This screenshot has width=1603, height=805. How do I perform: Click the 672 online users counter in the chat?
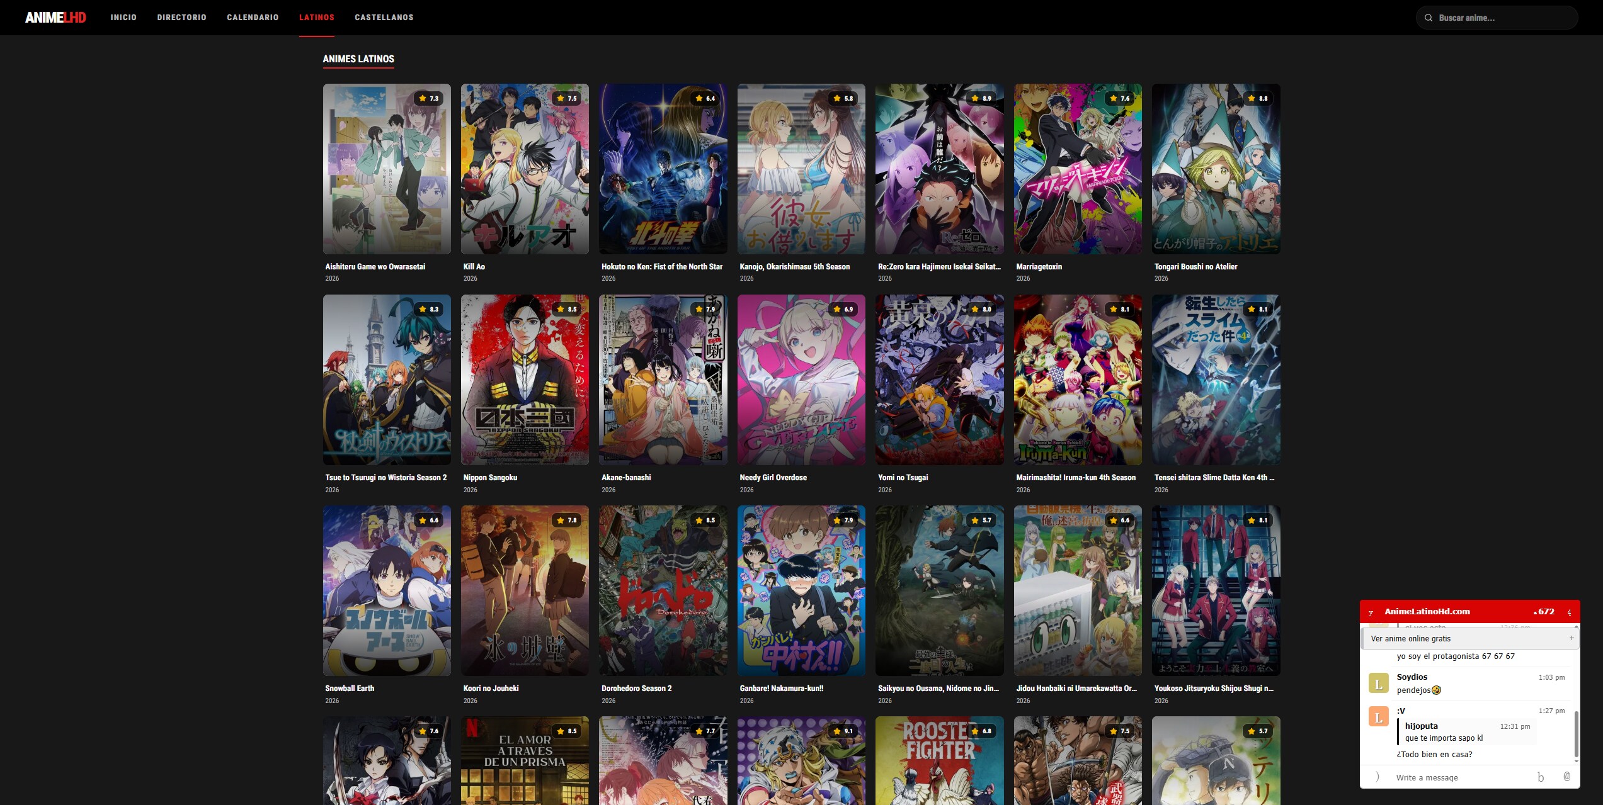point(1544,611)
